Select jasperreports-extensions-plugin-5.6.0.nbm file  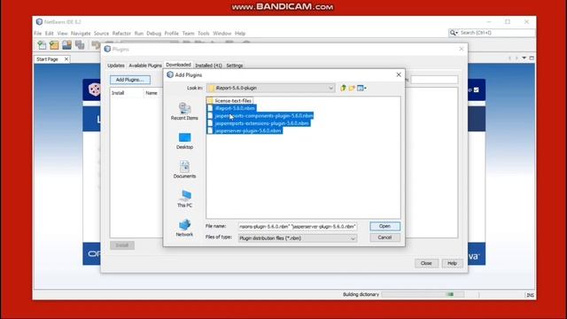coord(261,123)
